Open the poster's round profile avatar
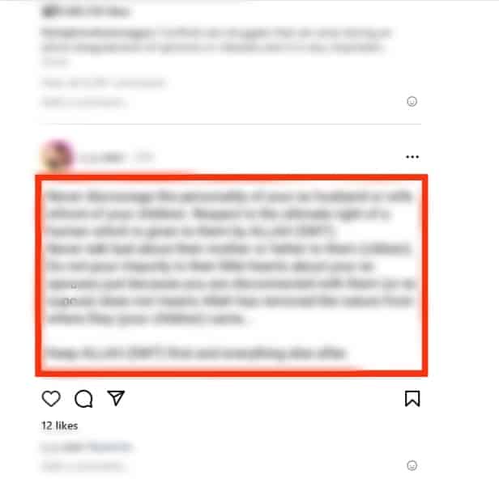This screenshot has height=487, width=499. click(x=58, y=156)
